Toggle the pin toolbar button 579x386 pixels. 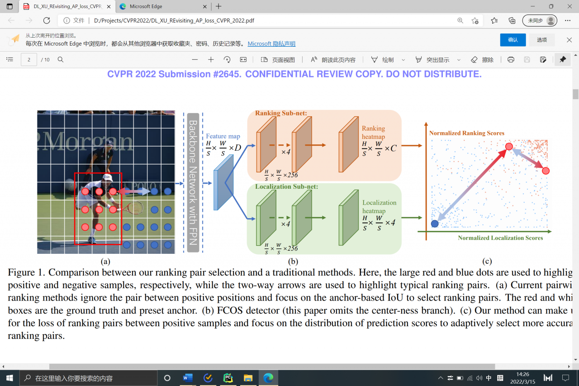(x=563, y=60)
